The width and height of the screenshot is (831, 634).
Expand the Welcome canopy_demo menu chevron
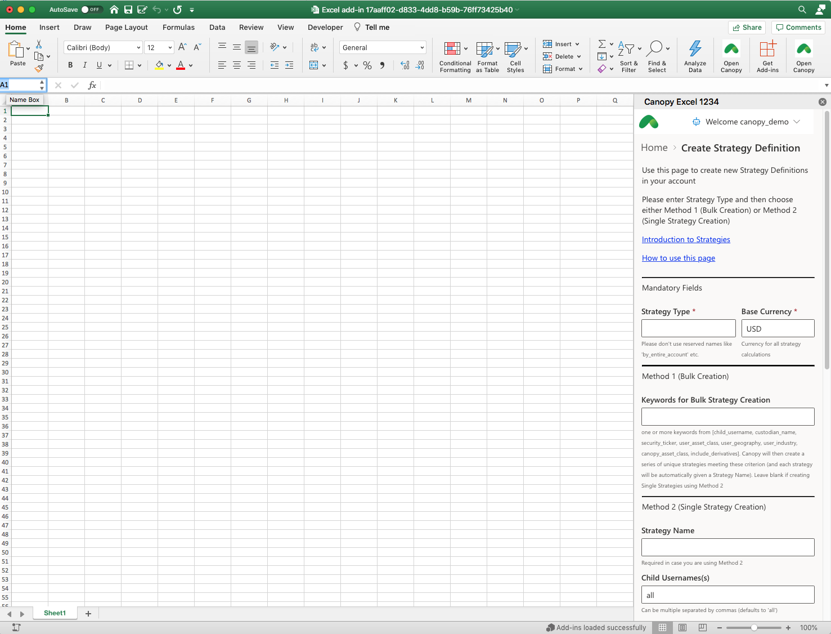[x=797, y=122]
